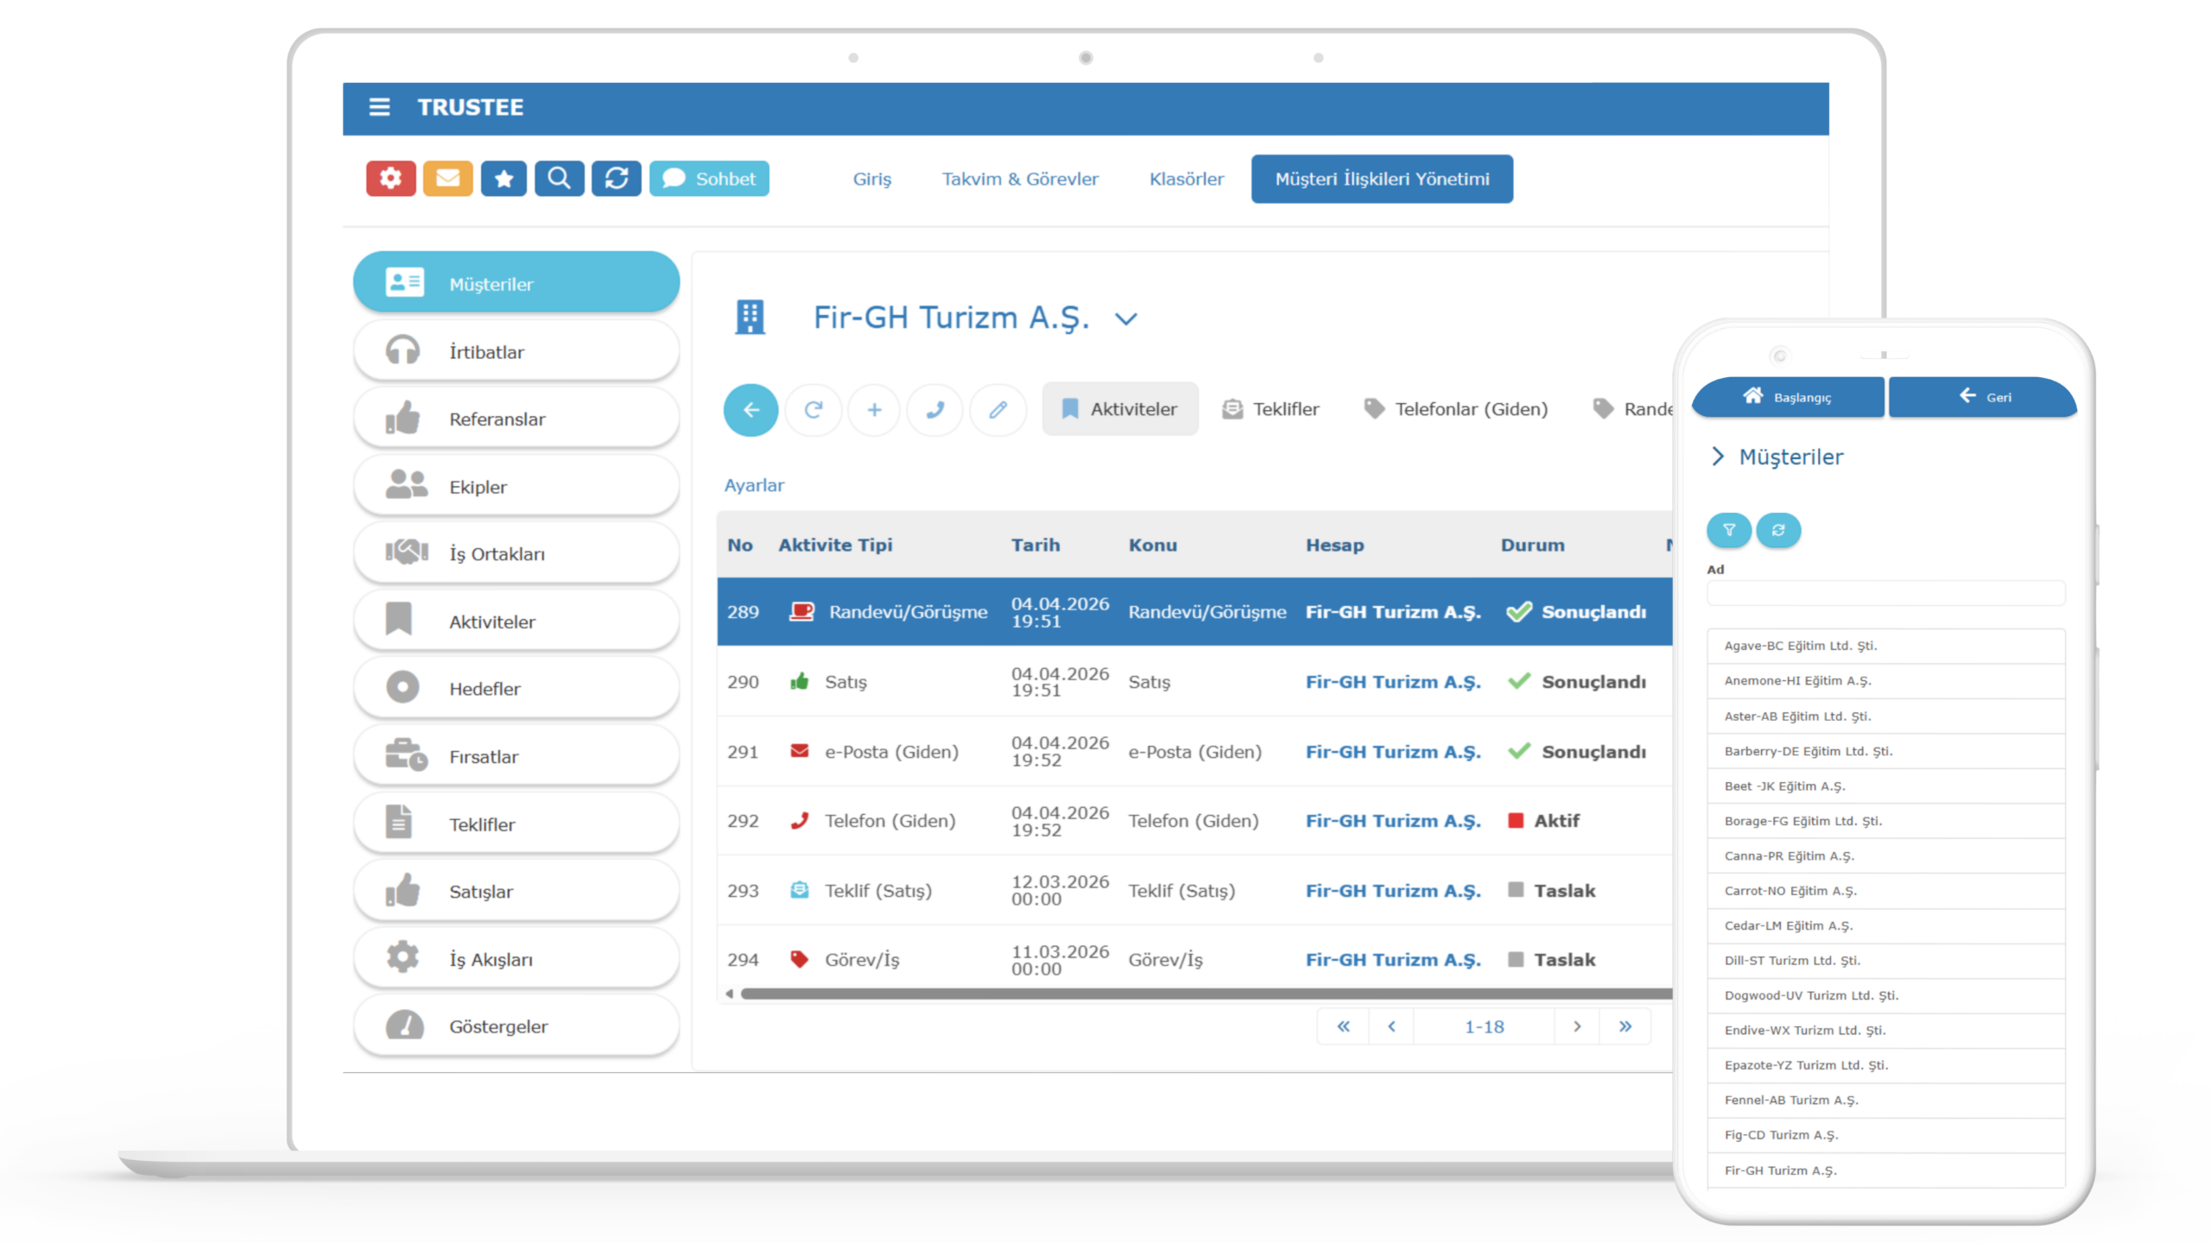Click the Ayarlar link
Screen dimensions: 2211x1243
click(x=754, y=485)
